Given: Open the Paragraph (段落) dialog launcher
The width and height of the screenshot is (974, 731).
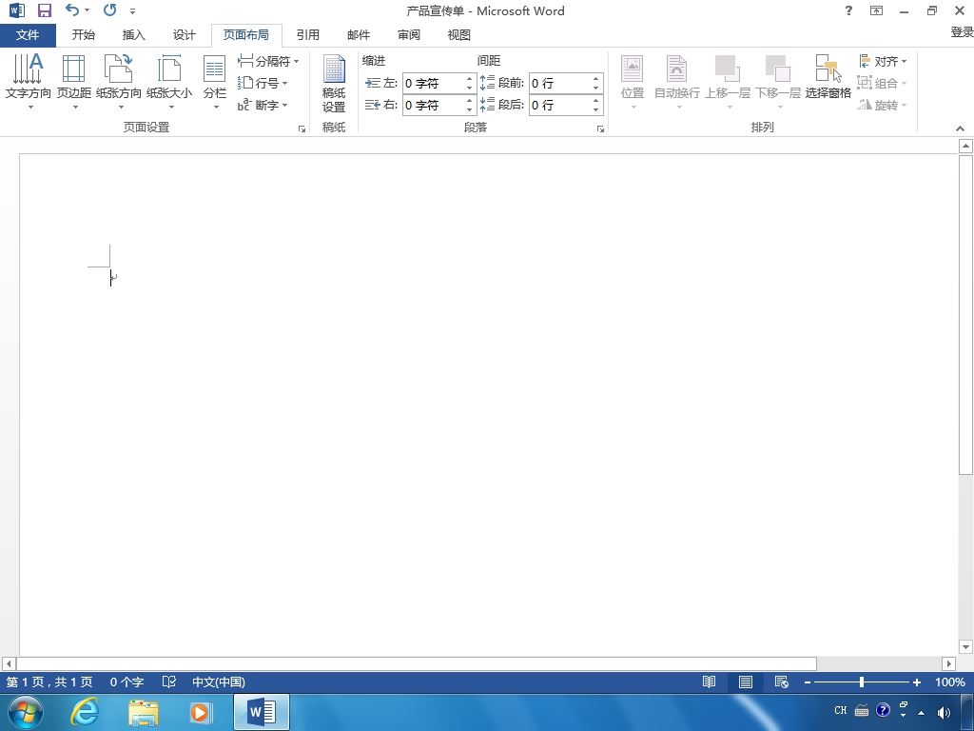Looking at the screenshot, I should [601, 128].
